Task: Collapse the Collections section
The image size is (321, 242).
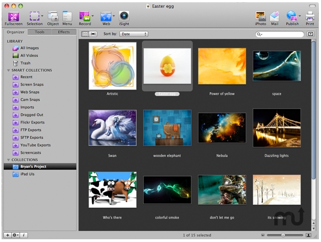Action: [x=8, y=160]
